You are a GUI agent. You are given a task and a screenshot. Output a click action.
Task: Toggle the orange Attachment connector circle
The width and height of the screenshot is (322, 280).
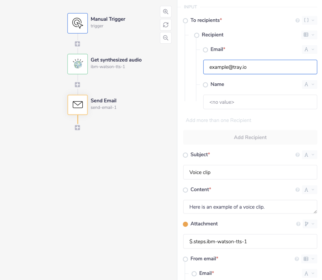(x=185, y=224)
